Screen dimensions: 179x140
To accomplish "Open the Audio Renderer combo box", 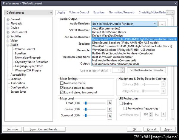I will click(x=124, y=24).
